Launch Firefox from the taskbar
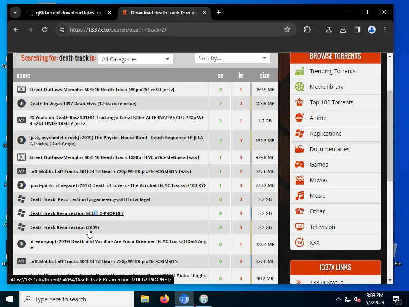This screenshot has width=409, height=307. (164, 299)
